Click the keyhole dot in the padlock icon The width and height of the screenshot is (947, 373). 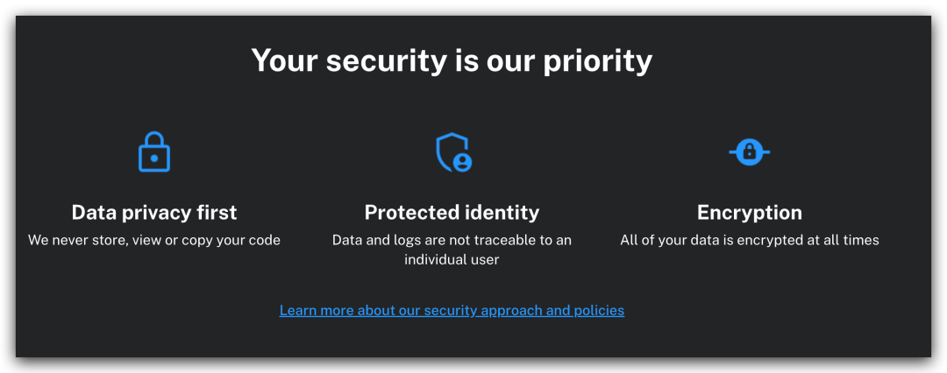coord(154,158)
